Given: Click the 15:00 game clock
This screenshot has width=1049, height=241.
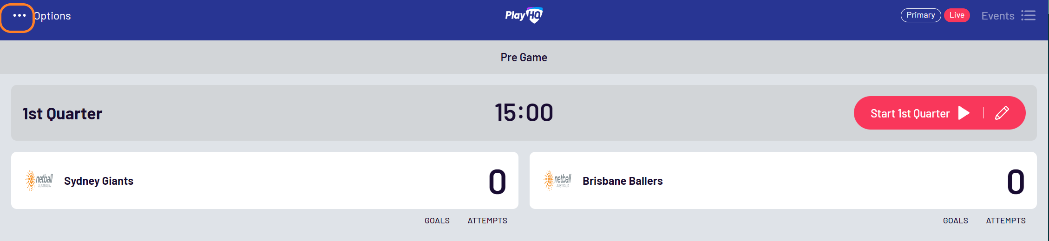Looking at the screenshot, I should tap(524, 113).
